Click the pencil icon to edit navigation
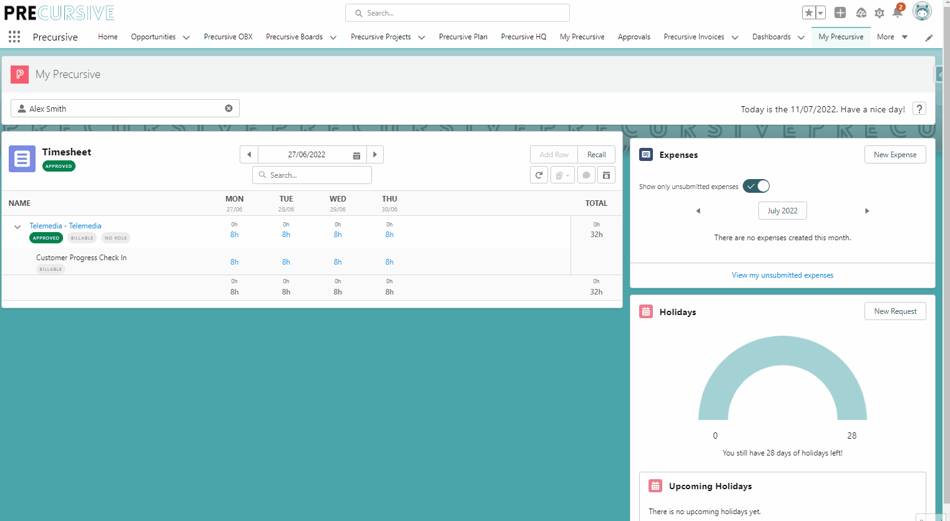950x521 pixels. 929,37
